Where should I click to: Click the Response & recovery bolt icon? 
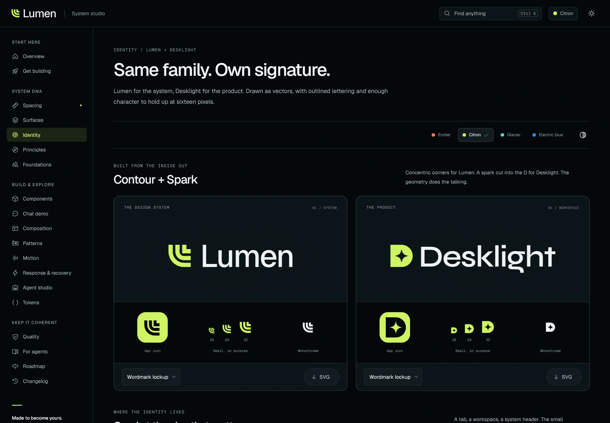coord(15,273)
